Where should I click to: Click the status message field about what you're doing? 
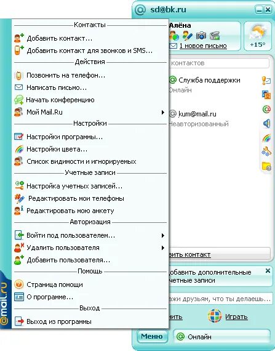[220, 299]
